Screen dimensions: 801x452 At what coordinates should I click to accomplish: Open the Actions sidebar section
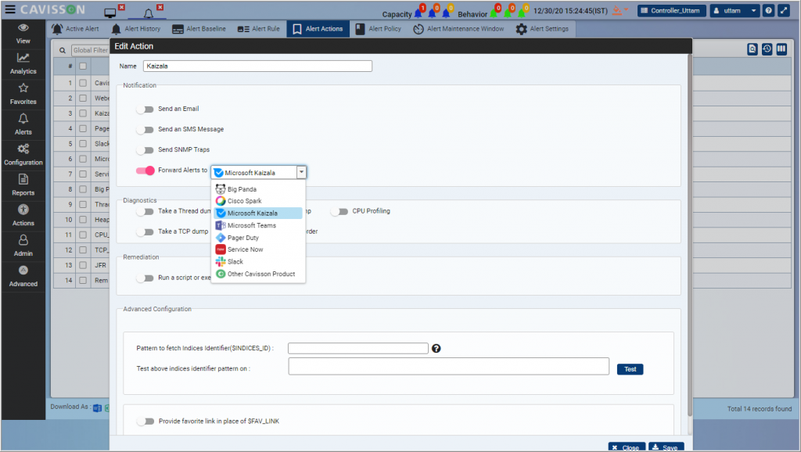(x=23, y=216)
